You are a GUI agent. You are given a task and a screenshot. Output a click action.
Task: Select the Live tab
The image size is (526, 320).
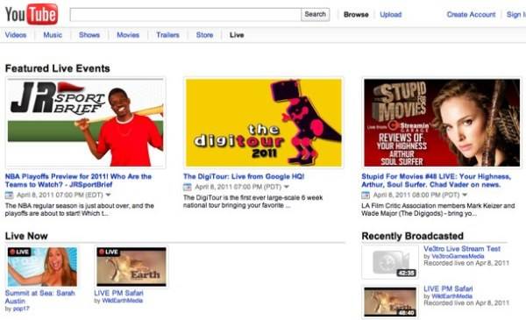point(237,35)
